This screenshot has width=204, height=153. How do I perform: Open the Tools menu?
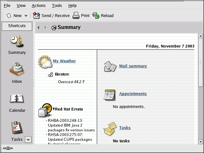[57, 5]
